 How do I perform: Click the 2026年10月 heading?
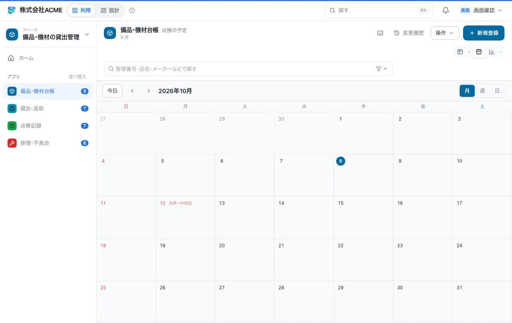[x=175, y=91]
